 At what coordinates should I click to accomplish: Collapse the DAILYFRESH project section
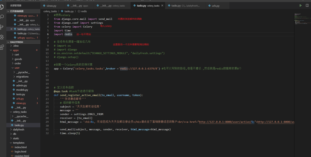pos(23,42)
